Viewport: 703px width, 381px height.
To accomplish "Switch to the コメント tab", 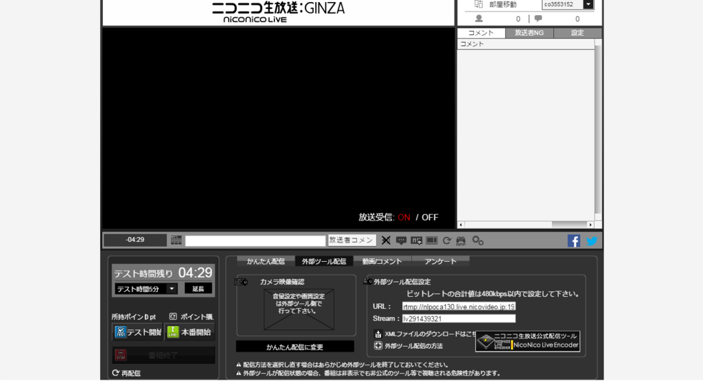I will (481, 33).
